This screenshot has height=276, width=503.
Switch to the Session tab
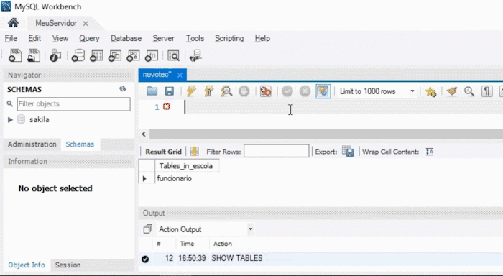tap(68, 264)
